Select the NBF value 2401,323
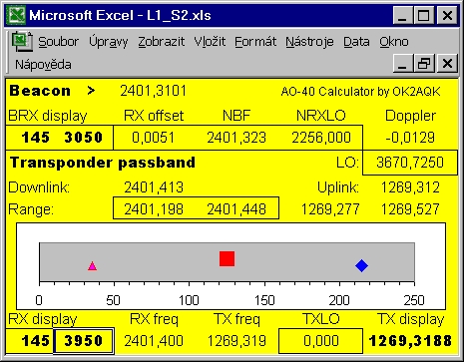Viewport: 464px width, 362px height. (236, 138)
